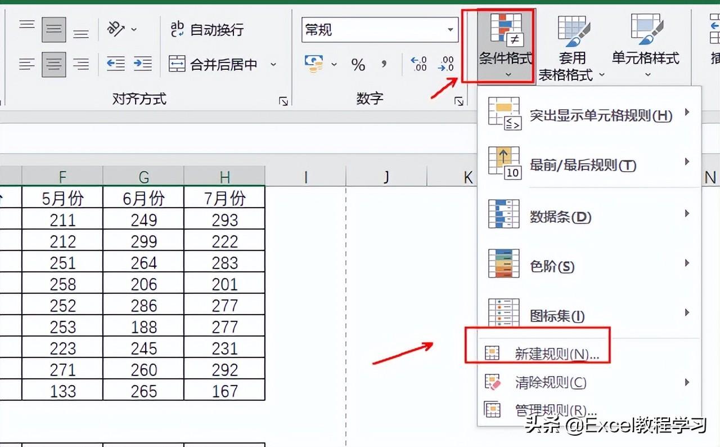Click the 合并后居中 merge button

[213, 64]
